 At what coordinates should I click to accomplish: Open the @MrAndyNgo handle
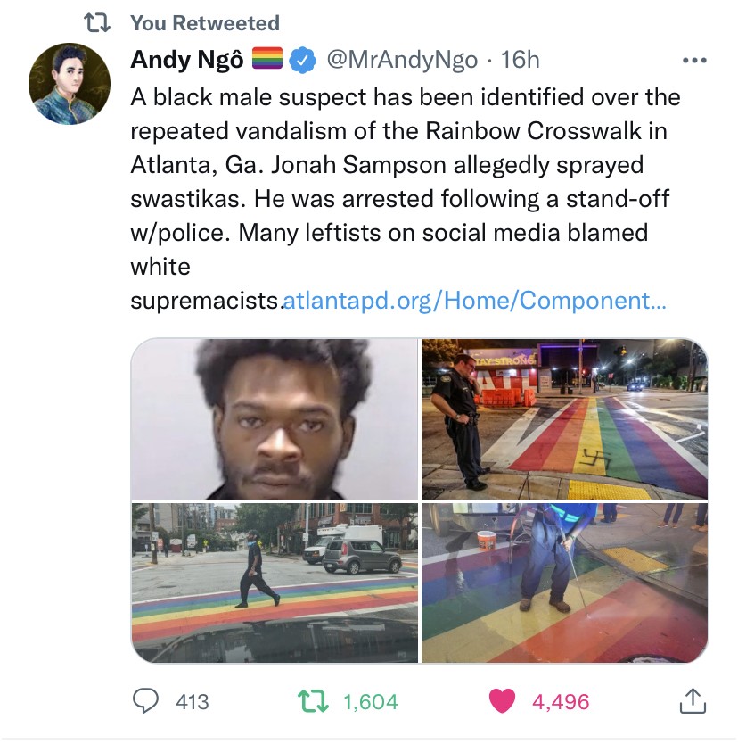402,60
